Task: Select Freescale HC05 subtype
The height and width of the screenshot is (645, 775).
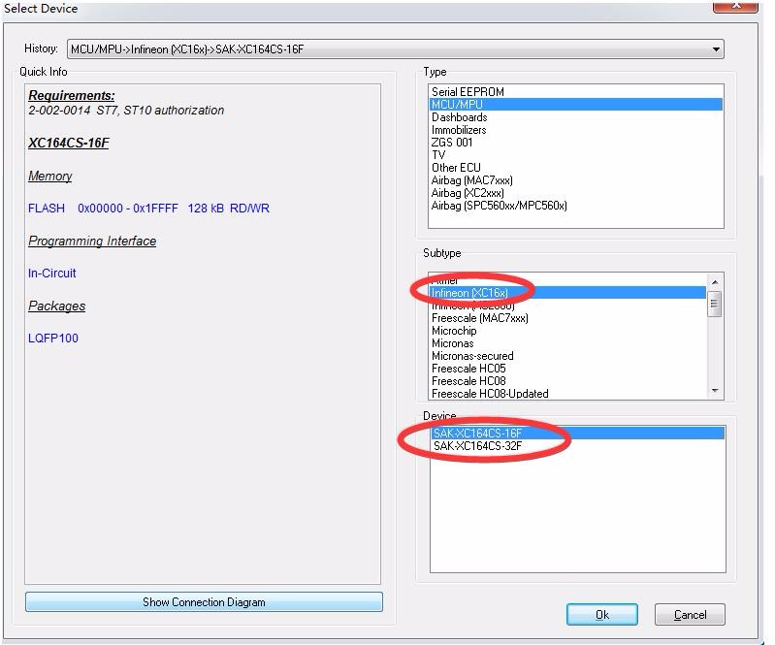Action: 567,369
